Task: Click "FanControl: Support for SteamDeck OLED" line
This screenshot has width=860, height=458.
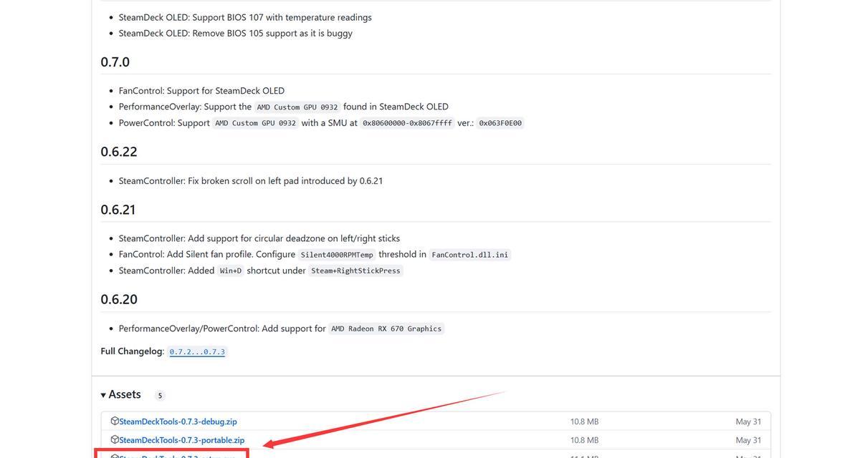Action: click(x=201, y=91)
